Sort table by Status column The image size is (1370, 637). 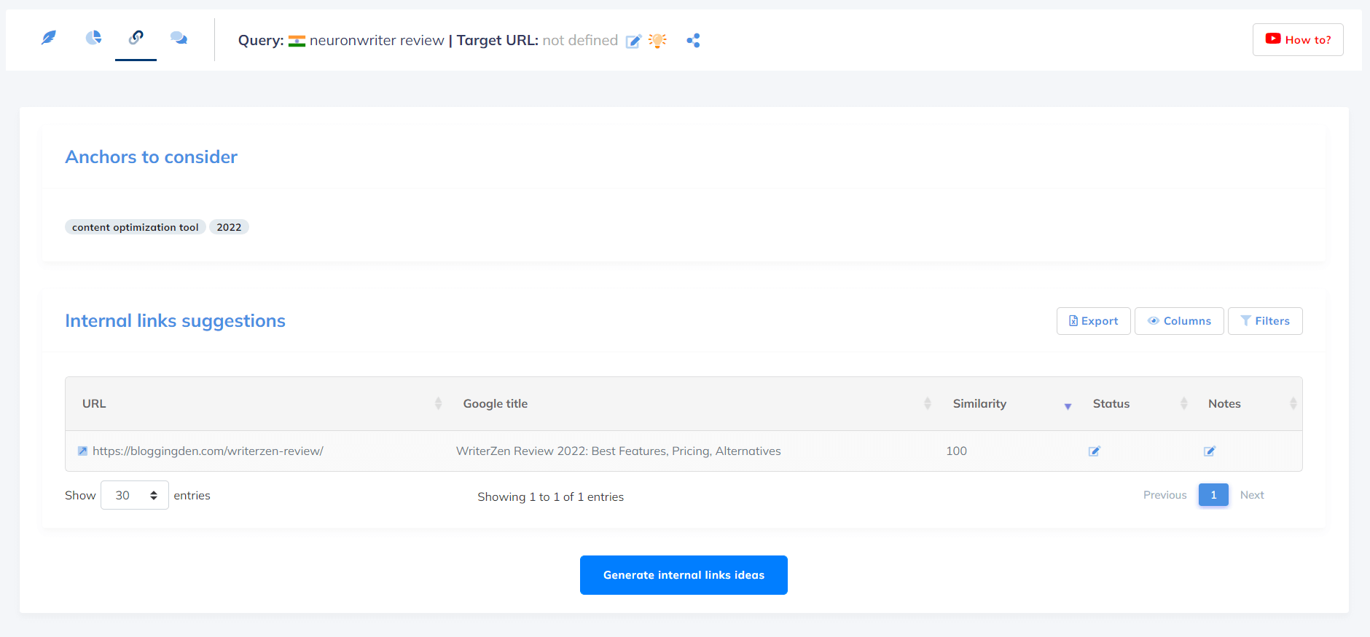coord(1134,403)
